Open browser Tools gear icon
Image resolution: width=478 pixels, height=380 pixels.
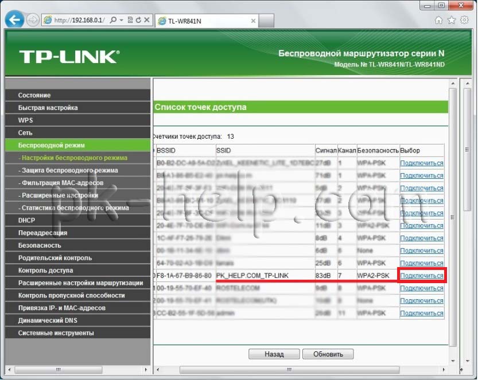pyautogui.click(x=464, y=21)
